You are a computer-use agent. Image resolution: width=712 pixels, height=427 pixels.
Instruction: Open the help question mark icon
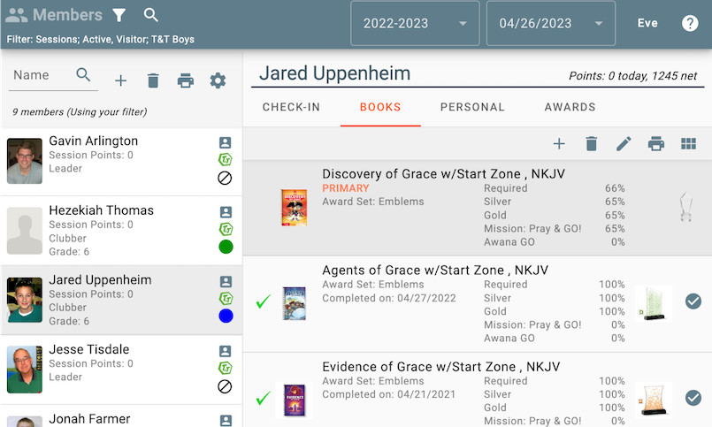click(x=690, y=23)
